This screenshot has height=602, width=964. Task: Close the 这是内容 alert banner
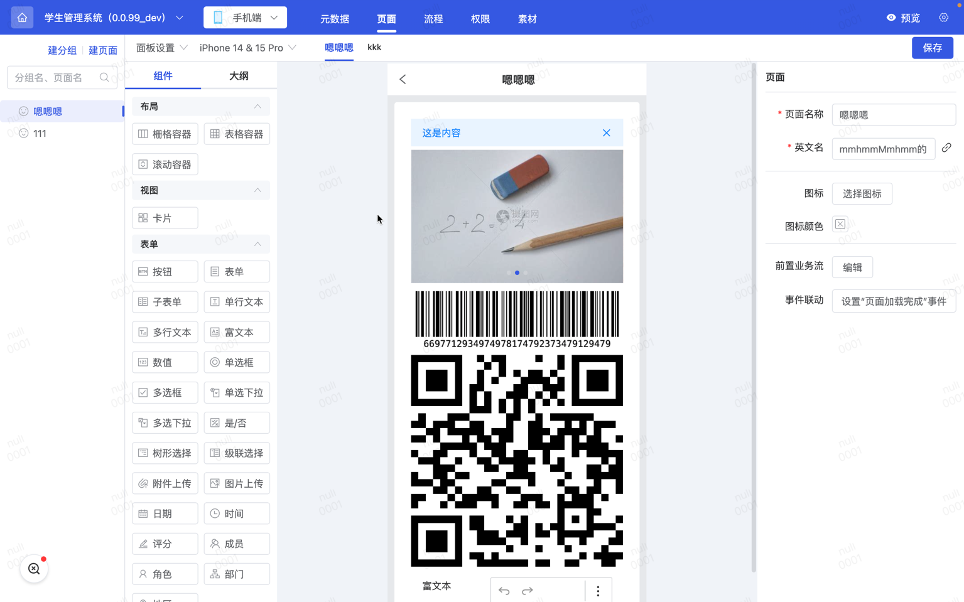[606, 132]
